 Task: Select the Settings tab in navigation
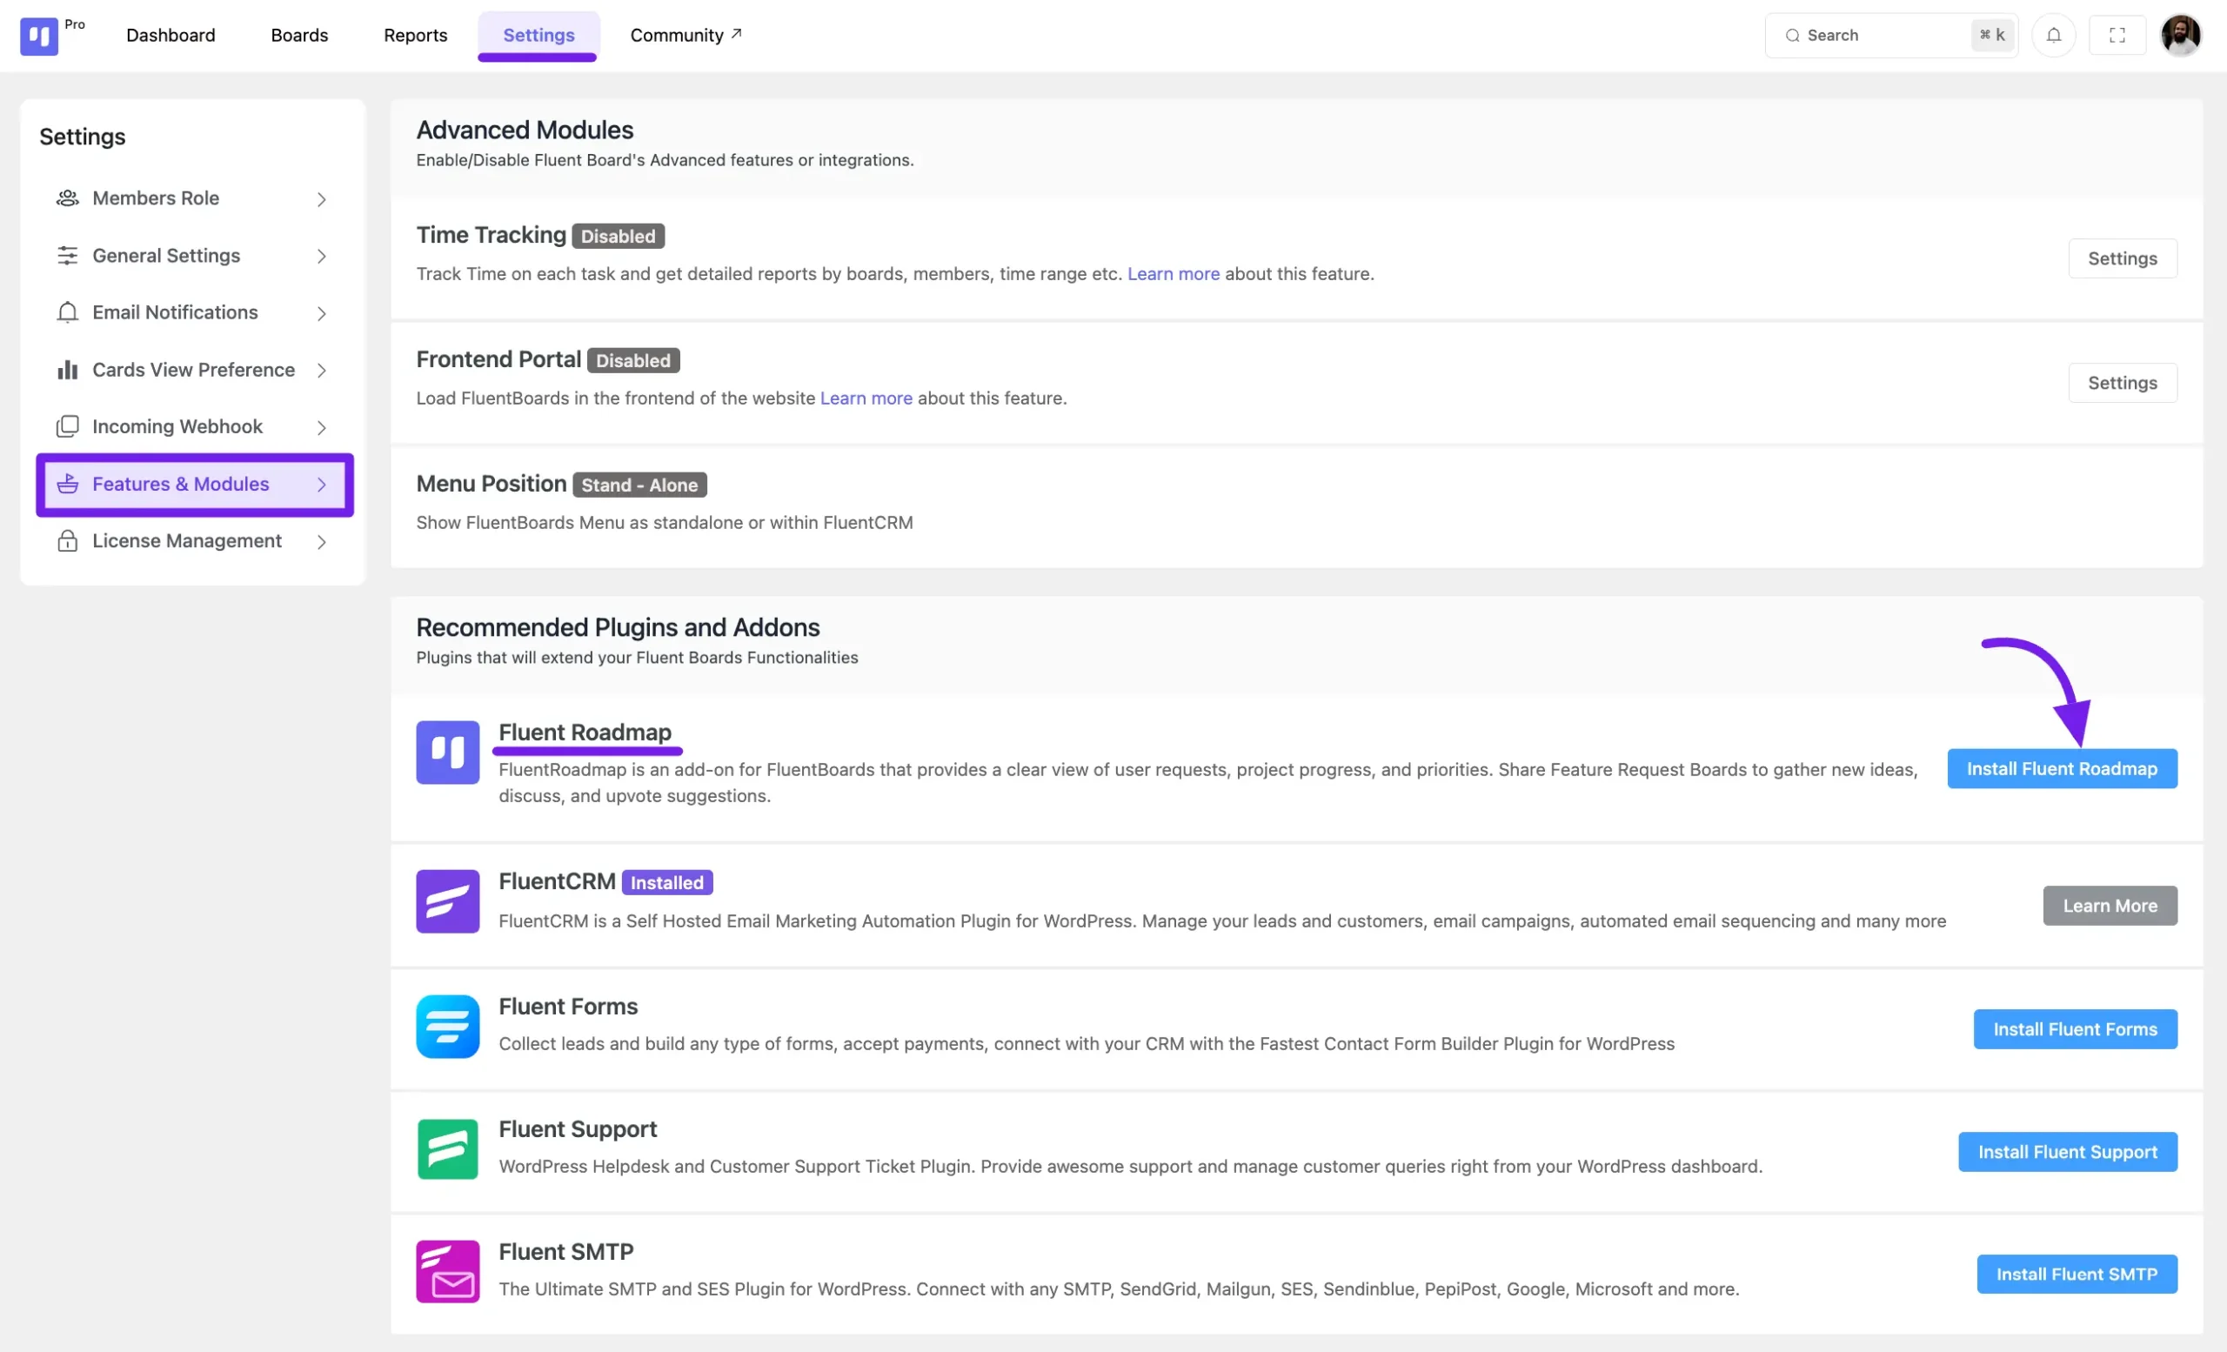(x=539, y=35)
